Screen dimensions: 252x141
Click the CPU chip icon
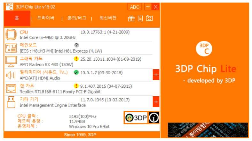pyautogui.click(x=11, y=34)
